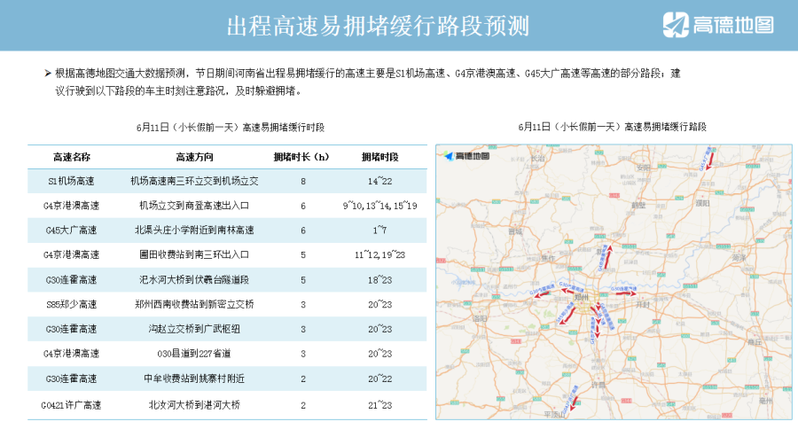Click the S85郑少高速 row name
This screenshot has height=445, width=798.
pos(72,305)
